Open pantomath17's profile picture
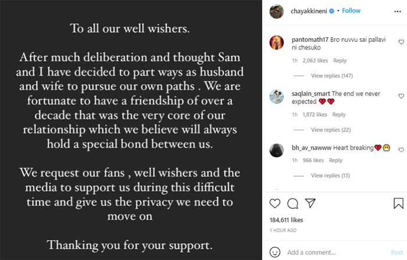 click(x=277, y=43)
